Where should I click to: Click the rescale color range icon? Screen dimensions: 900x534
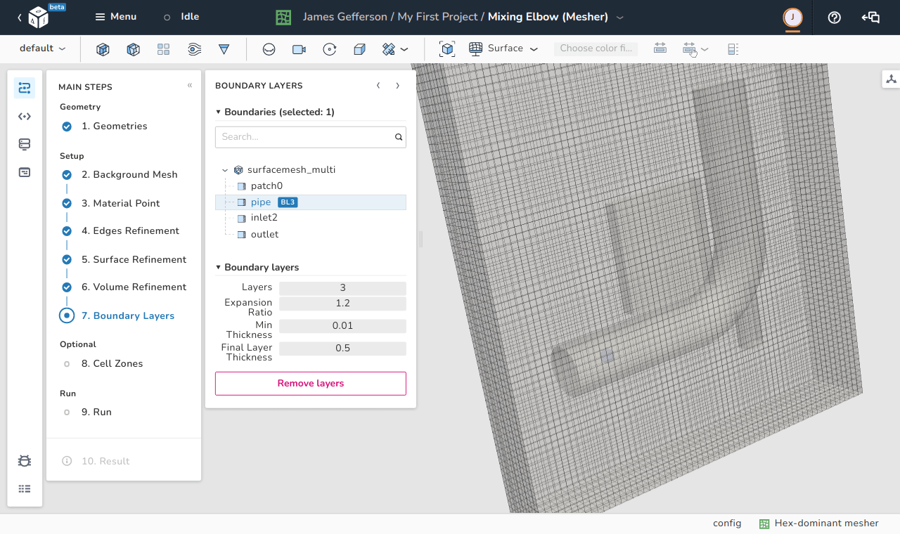pyautogui.click(x=660, y=48)
